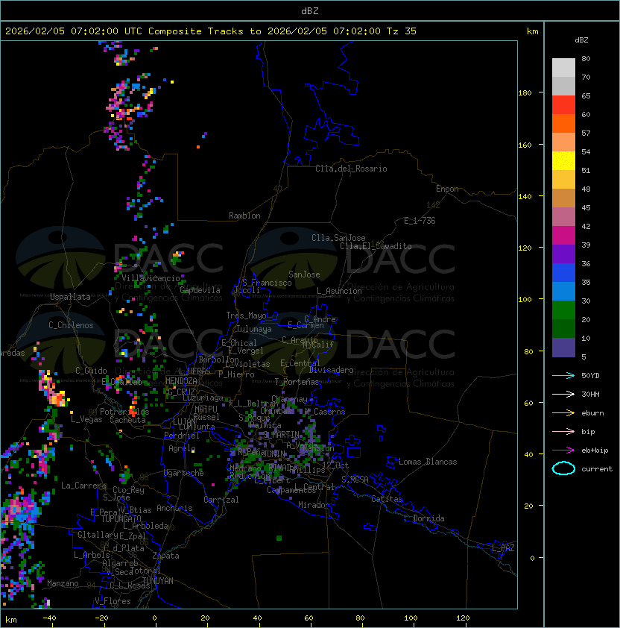The width and height of the screenshot is (620, 628).
Task: Click the magenta eb+bip arrow icon
Action: coord(563,450)
